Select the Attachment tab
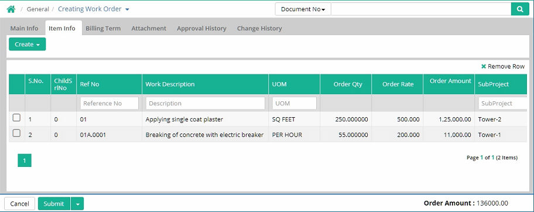 click(x=149, y=28)
